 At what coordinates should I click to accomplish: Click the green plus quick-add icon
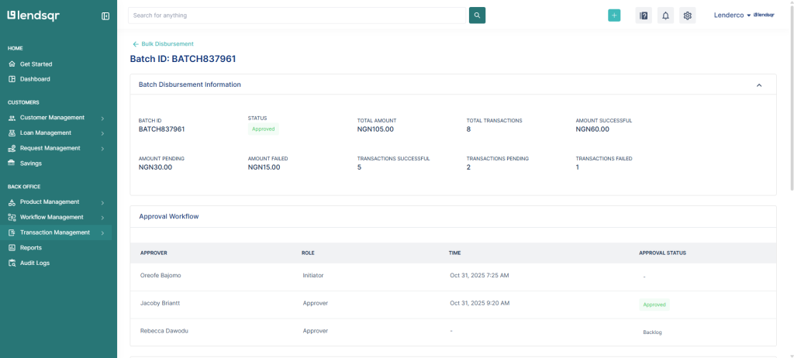click(614, 15)
